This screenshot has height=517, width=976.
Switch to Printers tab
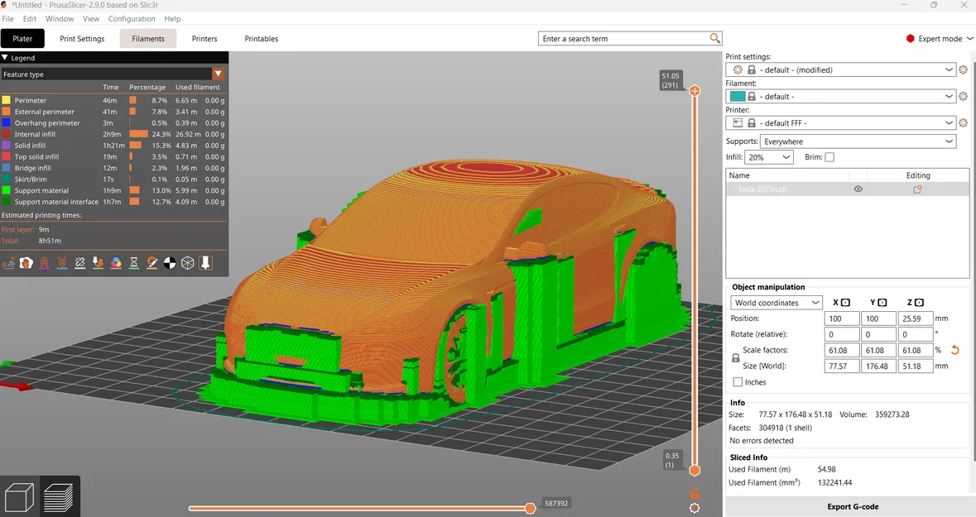[204, 39]
